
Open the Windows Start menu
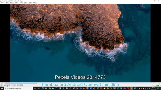pos(2,88)
